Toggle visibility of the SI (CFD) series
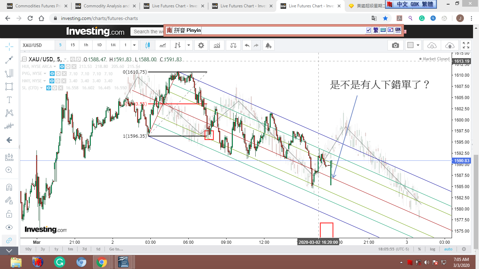Image resolution: width=479 pixels, height=269 pixels. pyautogui.click(x=49, y=88)
